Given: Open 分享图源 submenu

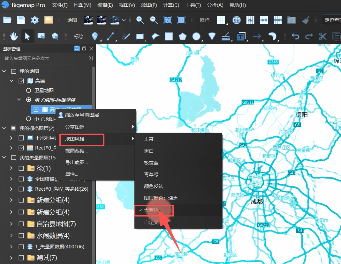Looking at the screenshot, I should (x=96, y=127).
